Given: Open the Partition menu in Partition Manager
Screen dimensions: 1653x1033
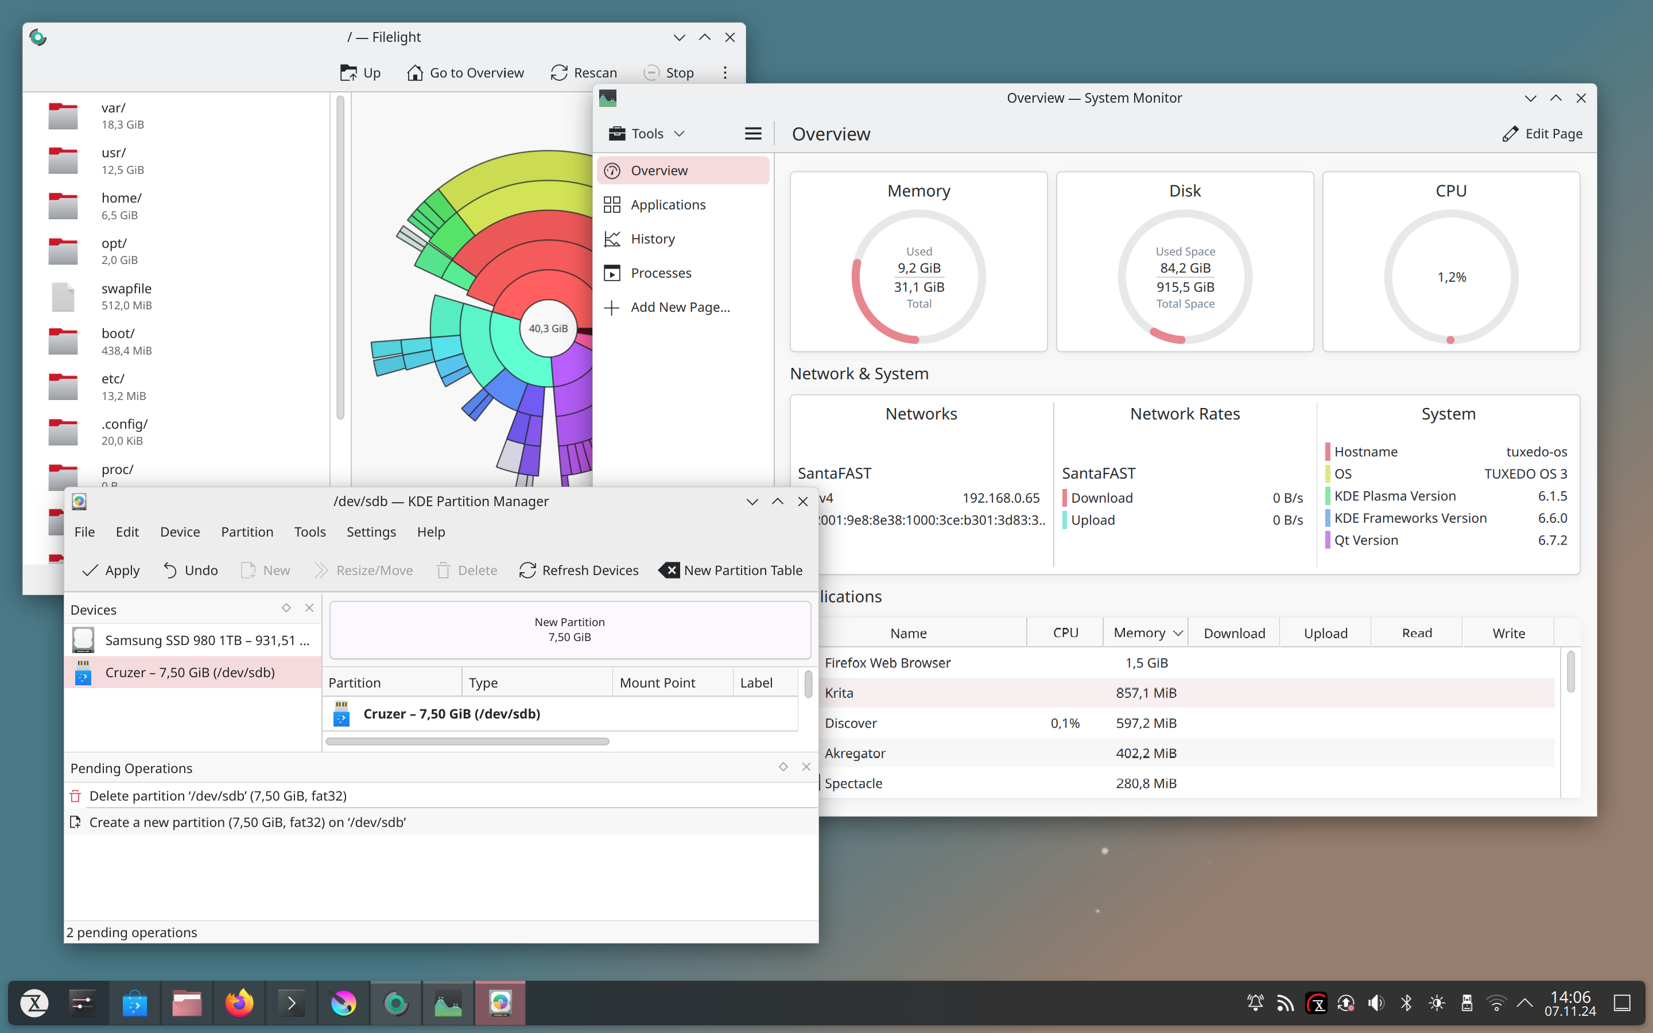Looking at the screenshot, I should pyautogui.click(x=246, y=532).
